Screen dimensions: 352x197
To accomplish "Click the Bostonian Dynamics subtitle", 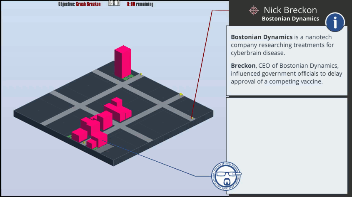I will 290,19.
